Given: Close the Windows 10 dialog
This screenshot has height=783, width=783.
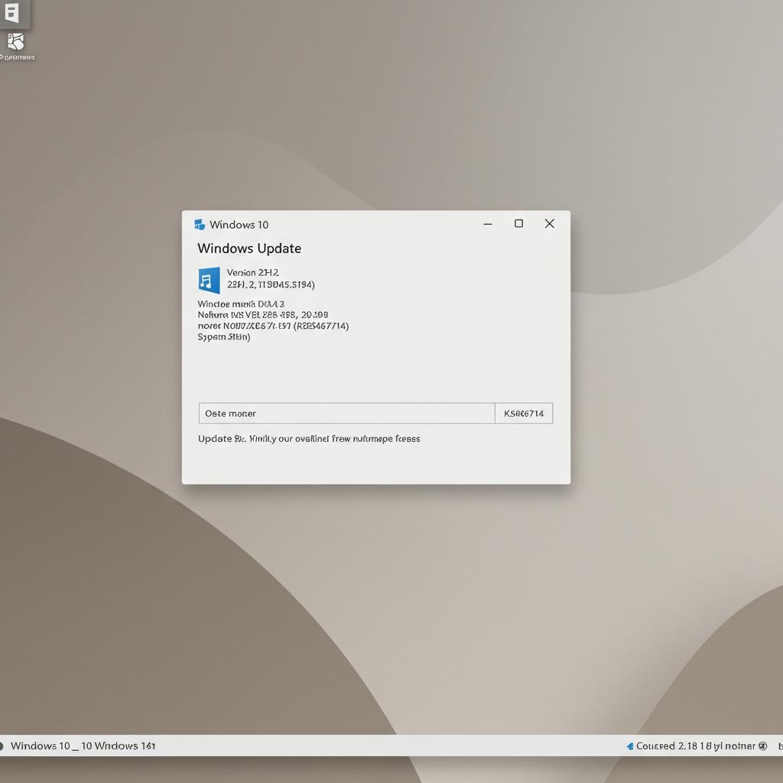Looking at the screenshot, I should [549, 224].
